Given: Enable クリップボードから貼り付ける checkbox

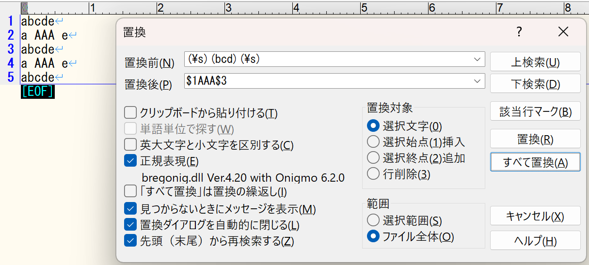Looking at the screenshot, I should 130,113.
